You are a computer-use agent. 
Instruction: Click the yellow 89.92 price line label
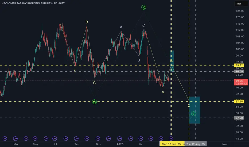239,65
